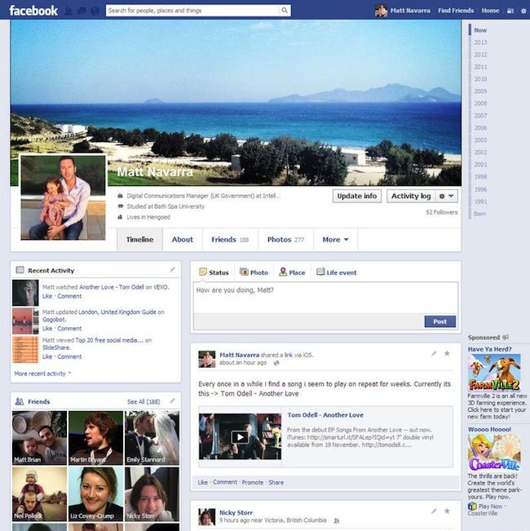Open the gear dropdown next to Activity log
This screenshot has width=530, height=531.
(446, 196)
